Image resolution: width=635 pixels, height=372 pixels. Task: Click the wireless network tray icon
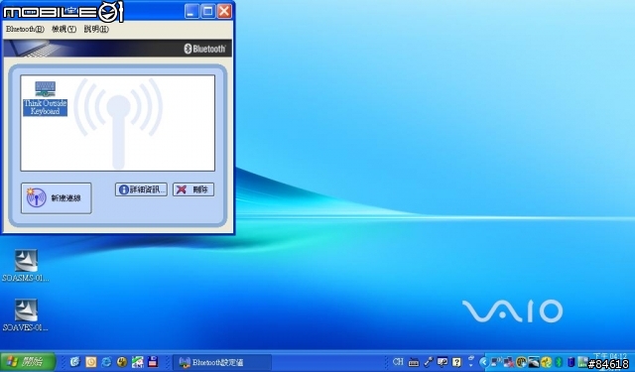click(x=495, y=362)
